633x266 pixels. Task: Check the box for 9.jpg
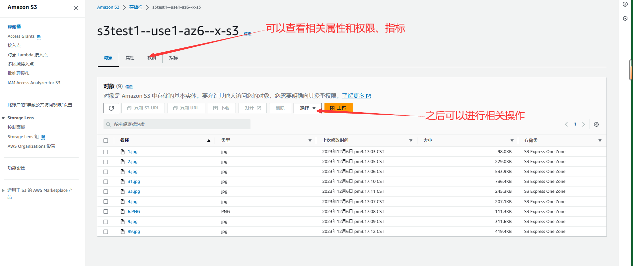click(x=105, y=222)
